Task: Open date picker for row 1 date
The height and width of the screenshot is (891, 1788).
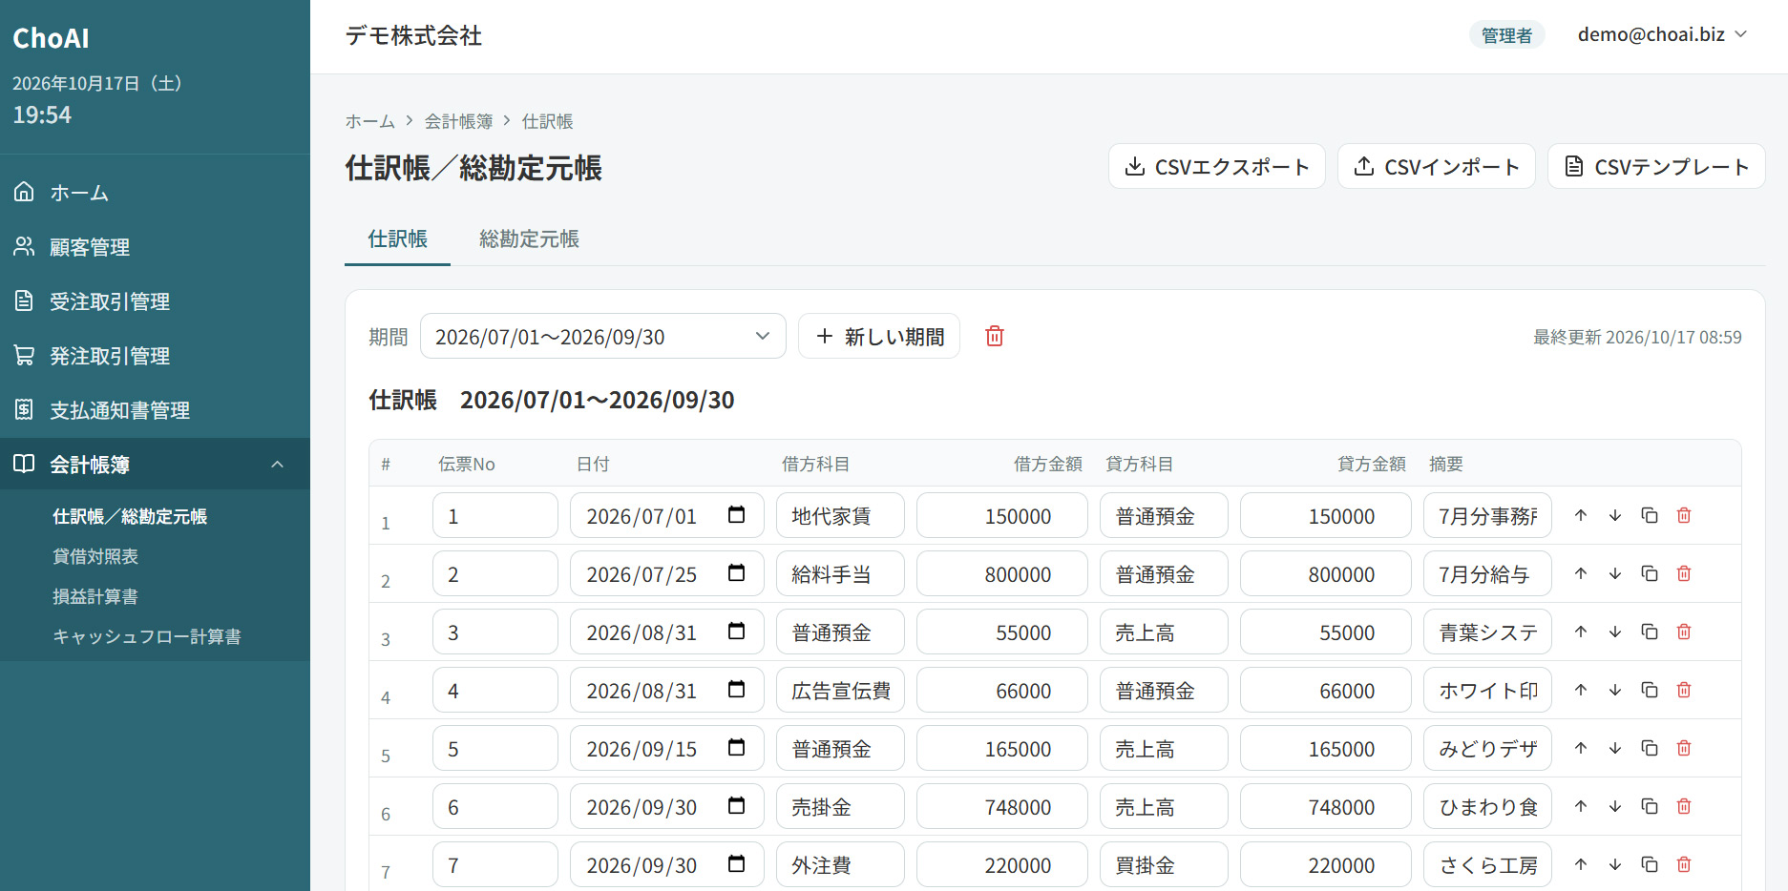Action: click(736, 515)
